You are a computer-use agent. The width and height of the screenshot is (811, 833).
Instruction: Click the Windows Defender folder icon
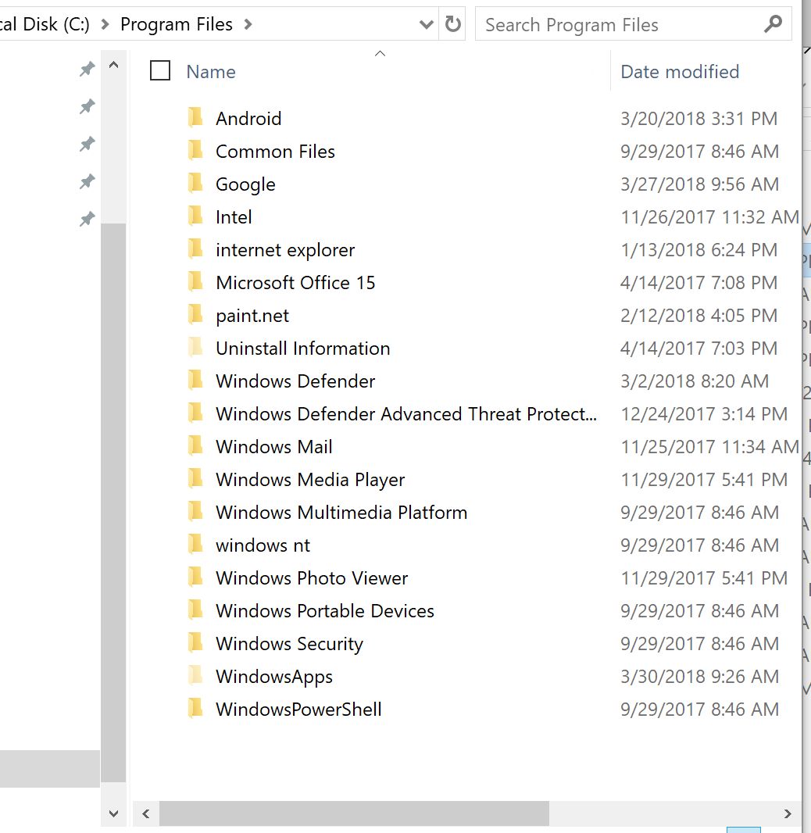pyautogui.click(x=195, y=381)
